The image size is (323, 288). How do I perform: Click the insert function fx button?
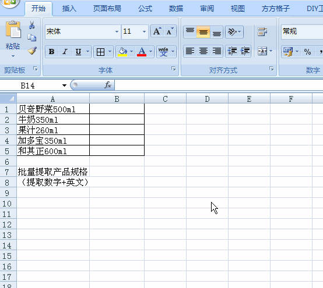pyautogui.click(x=108, y=85)
